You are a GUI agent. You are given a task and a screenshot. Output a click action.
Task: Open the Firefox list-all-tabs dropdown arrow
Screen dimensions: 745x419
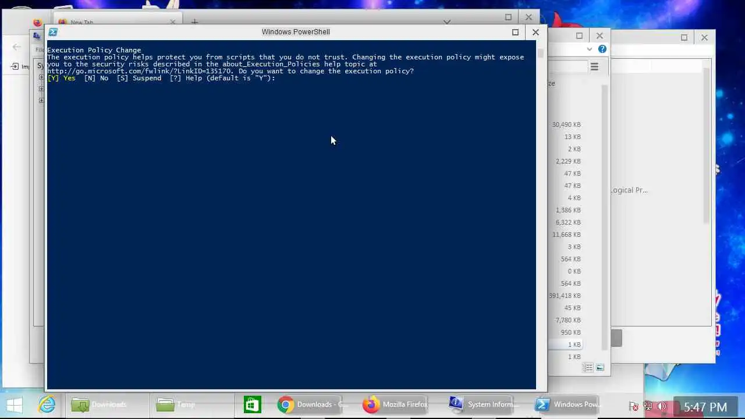click(x=447, y=22)
